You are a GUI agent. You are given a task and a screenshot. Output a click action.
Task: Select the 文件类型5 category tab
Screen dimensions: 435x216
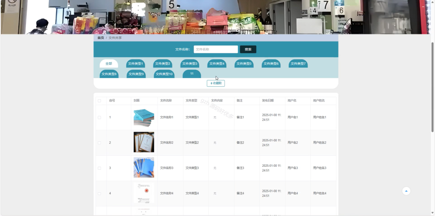click(x=244, y=64)
